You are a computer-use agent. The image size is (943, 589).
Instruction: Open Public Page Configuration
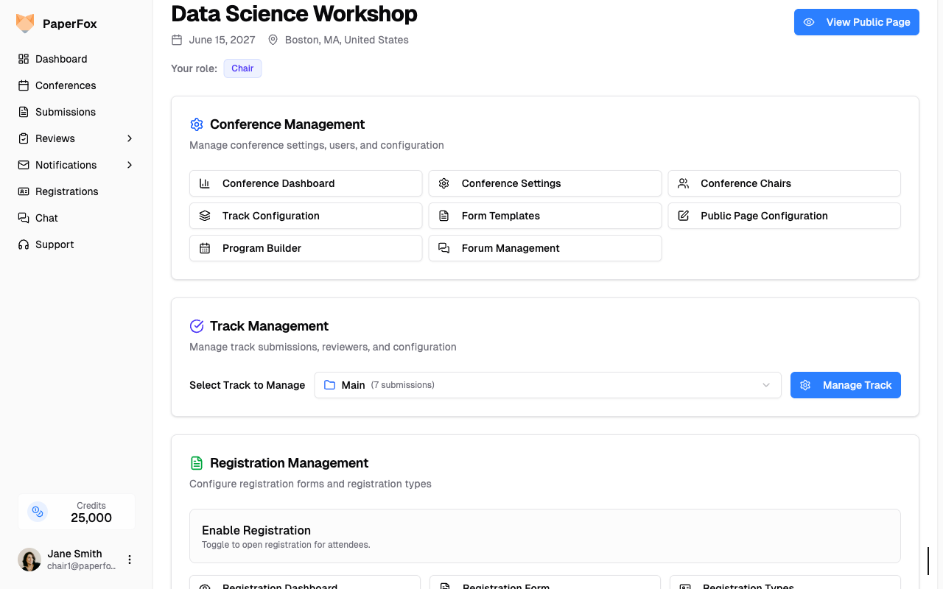point(784,216)
